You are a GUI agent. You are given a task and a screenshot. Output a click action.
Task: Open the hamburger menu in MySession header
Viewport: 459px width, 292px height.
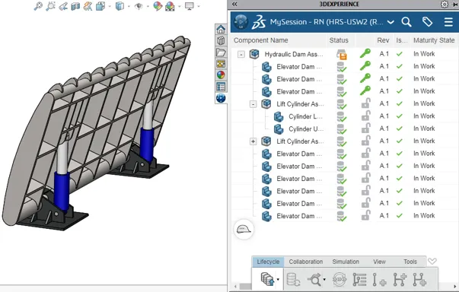pyautogui.click(x=448, y=22)
